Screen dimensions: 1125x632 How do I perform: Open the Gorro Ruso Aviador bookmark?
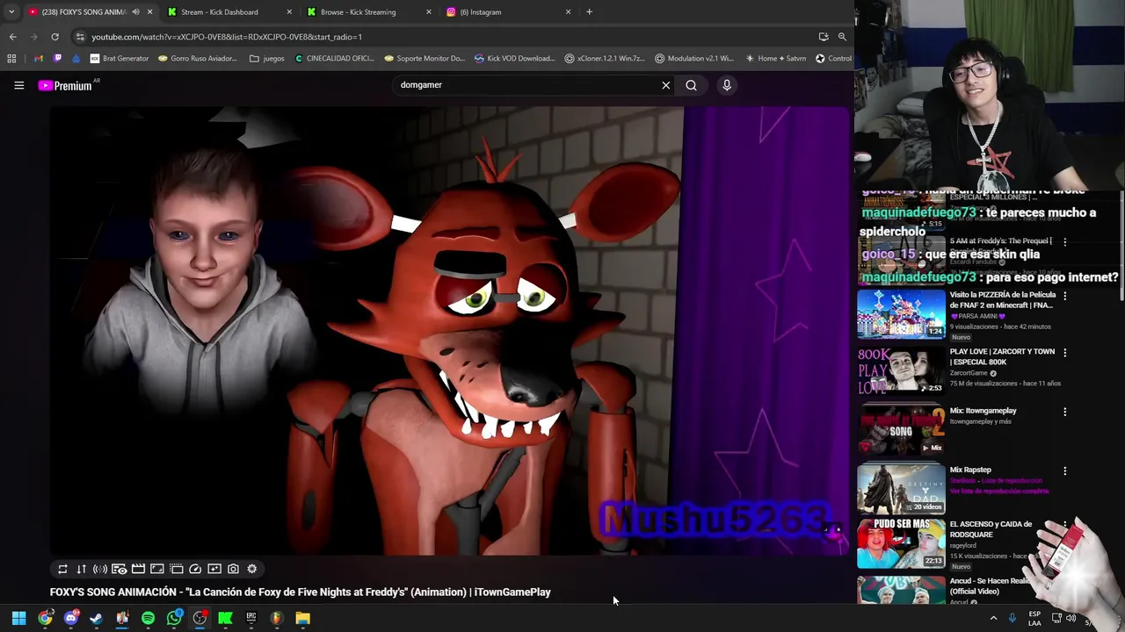[x=198, y=59]
